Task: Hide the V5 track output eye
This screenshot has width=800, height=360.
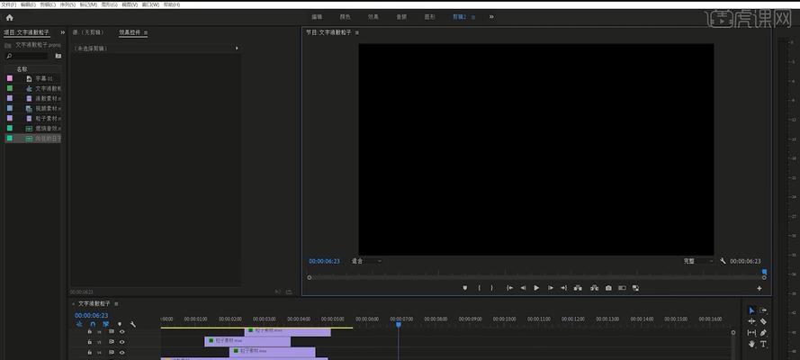Action: pyautogui.click(x=122, y=342)
